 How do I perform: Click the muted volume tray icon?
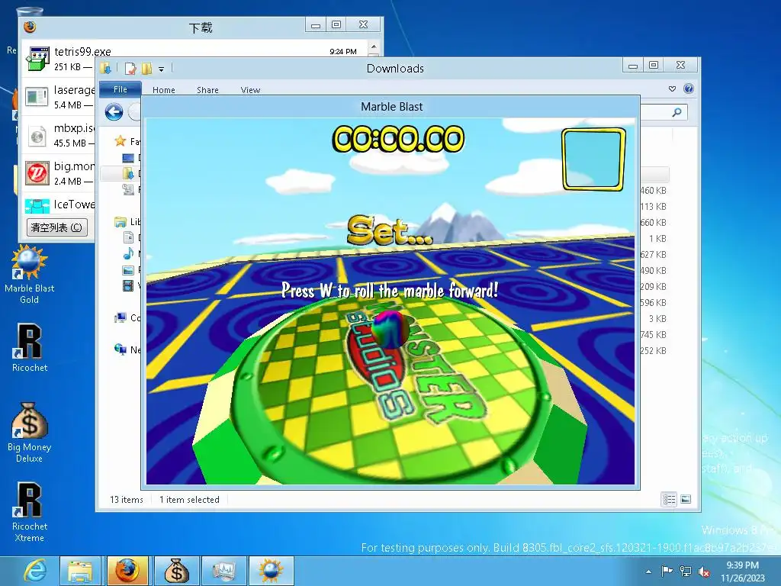704,571
